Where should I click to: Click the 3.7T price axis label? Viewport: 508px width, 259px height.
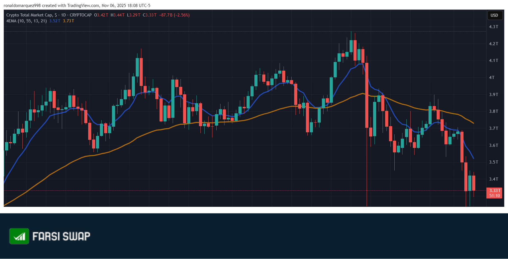coord(493,128)
